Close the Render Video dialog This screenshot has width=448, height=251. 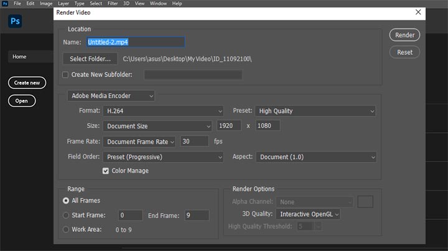[418, 12]
